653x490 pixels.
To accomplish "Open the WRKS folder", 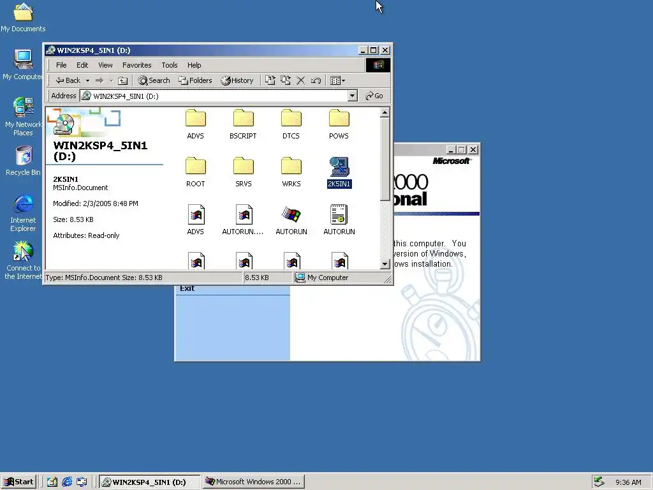I will [291, 172].
